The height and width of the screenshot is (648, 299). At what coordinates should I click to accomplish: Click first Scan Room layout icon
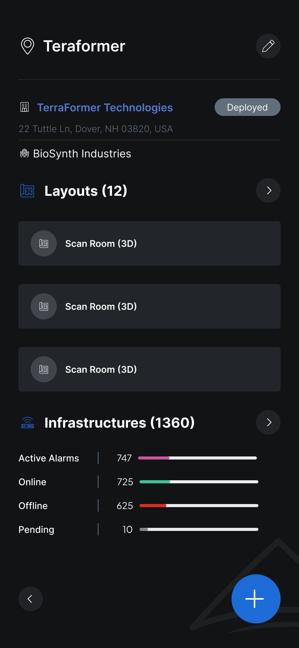44,243
